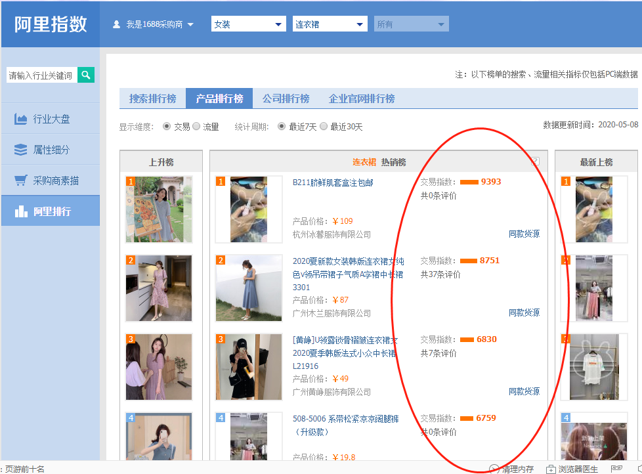Open the disabled 所有 dropdown
Viewport: 642px width, 474px height.
[x=411, y=24]
